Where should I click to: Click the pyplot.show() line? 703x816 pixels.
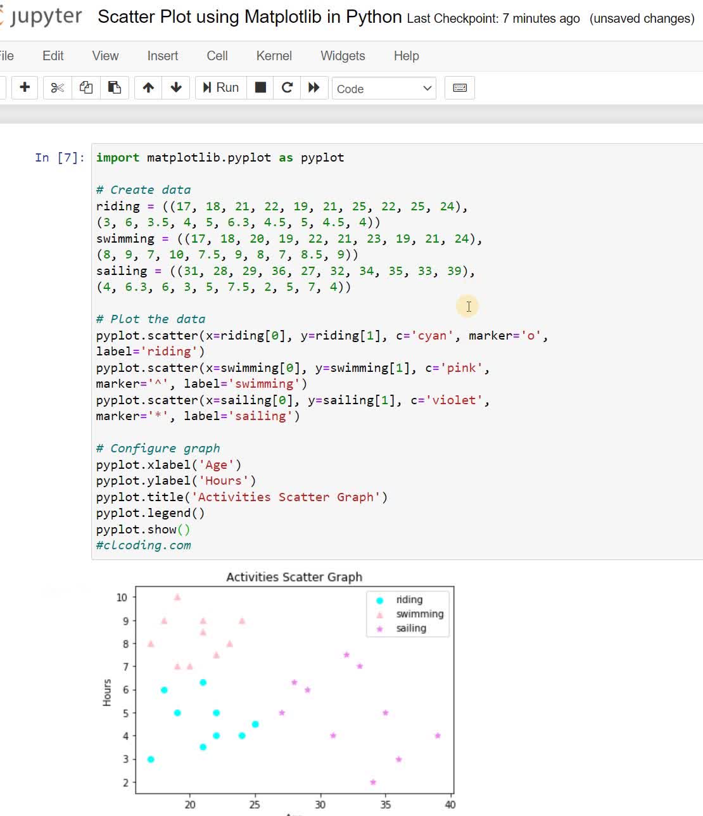143,530
